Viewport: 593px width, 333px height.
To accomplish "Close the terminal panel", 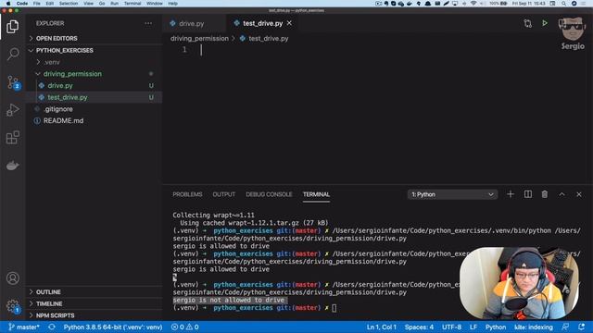I will click(x=578, y=194).
